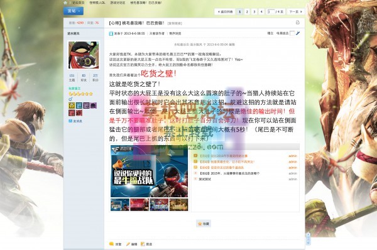Go to page 4 of the thread
Screen dimensions: 377x250
[261, 11]
